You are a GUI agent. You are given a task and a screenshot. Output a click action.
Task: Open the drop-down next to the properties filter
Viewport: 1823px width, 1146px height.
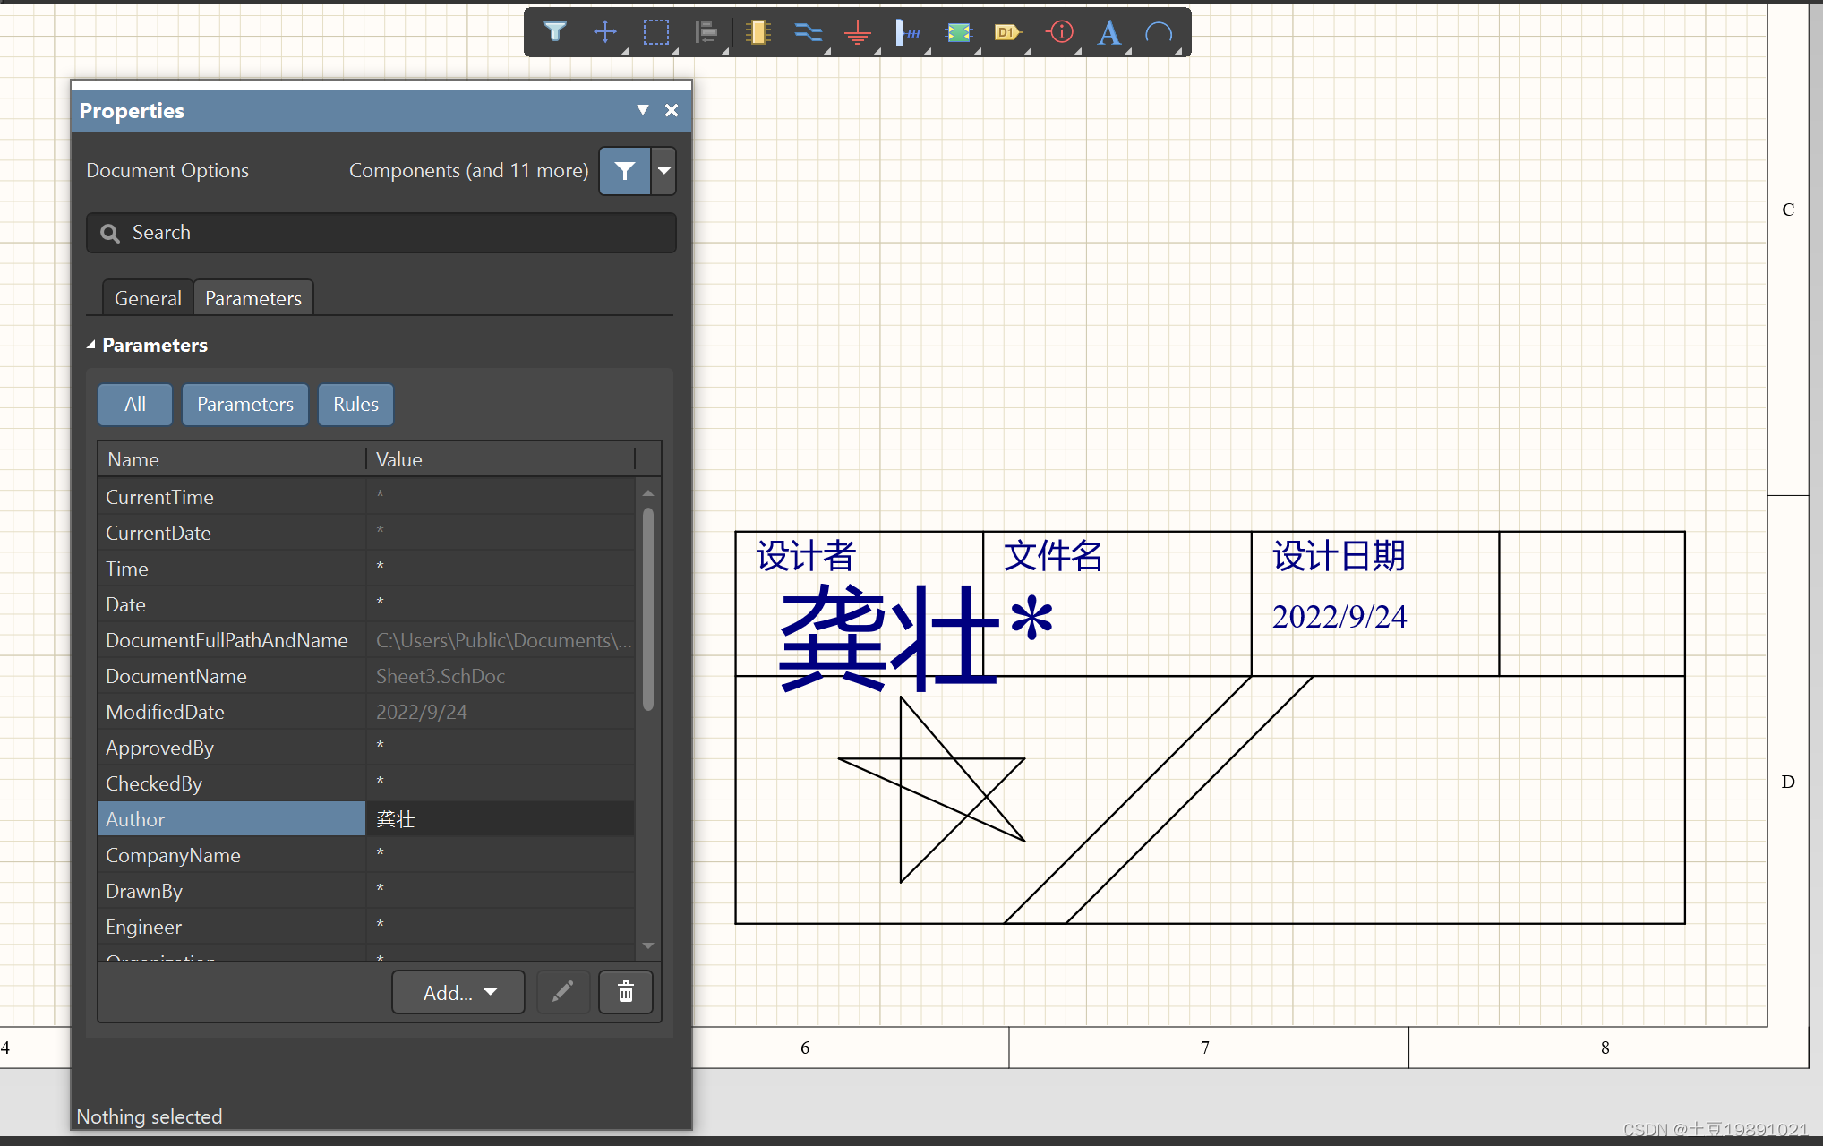click(x=663, y=171)
